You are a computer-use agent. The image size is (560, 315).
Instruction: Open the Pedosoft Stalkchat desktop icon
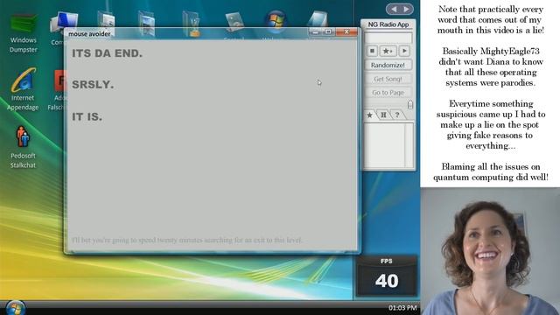pyautogui.click(x=23, y=147)
